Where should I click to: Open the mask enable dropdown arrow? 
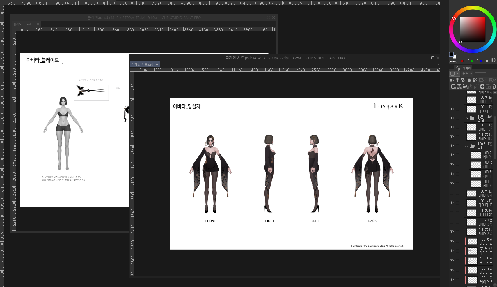click(485, 80)
